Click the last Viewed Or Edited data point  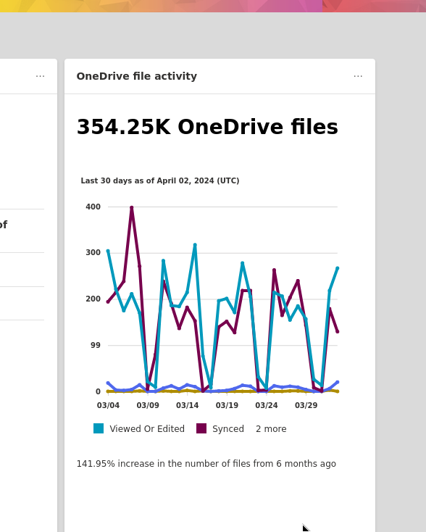[x=338, y=268]
